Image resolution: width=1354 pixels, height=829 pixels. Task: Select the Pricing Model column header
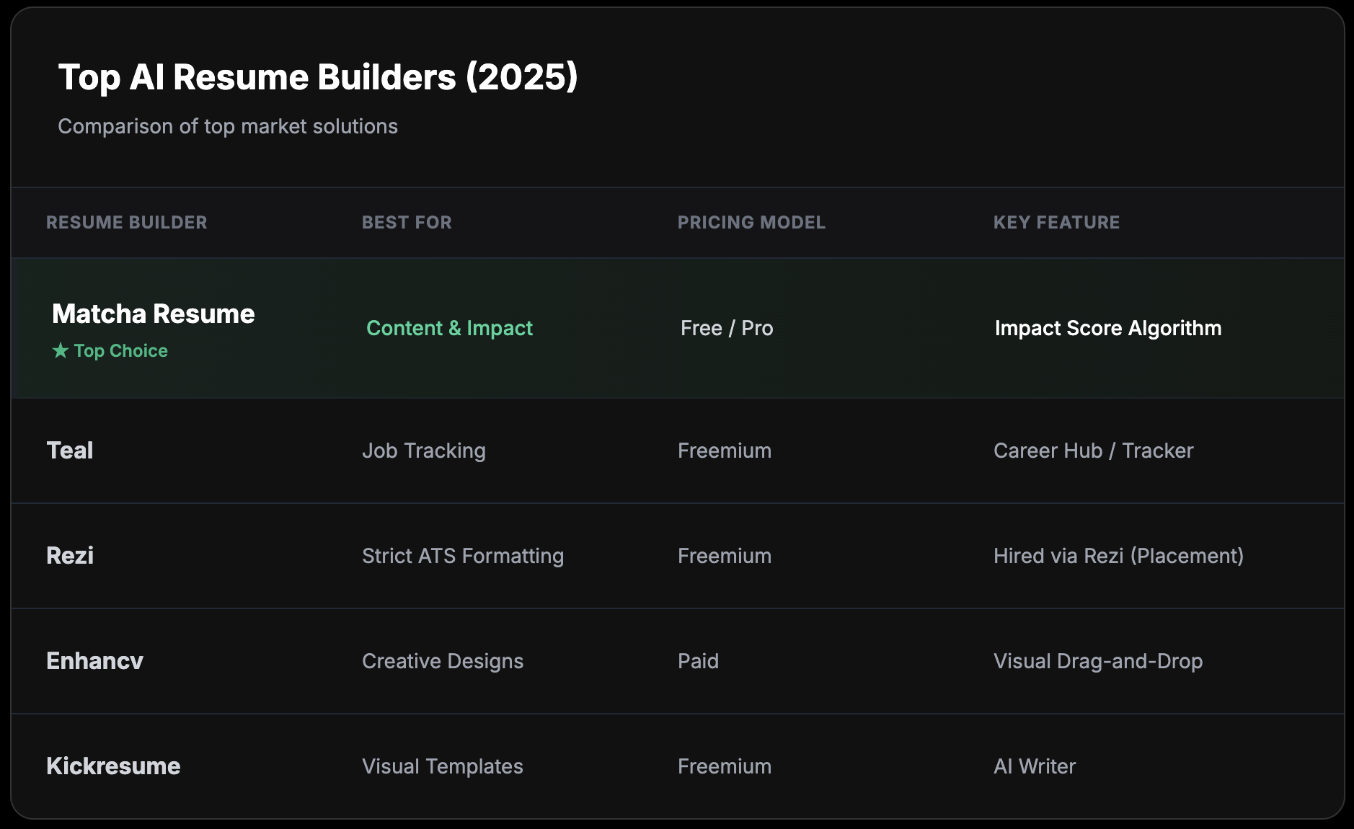751,223
